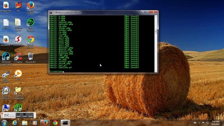Image resolution: width=224 pixels, height=126 pixels.
Task: Select the TELKOMSEL desktop shortcut
Action: pyautogui.click(x=18, y=41)
